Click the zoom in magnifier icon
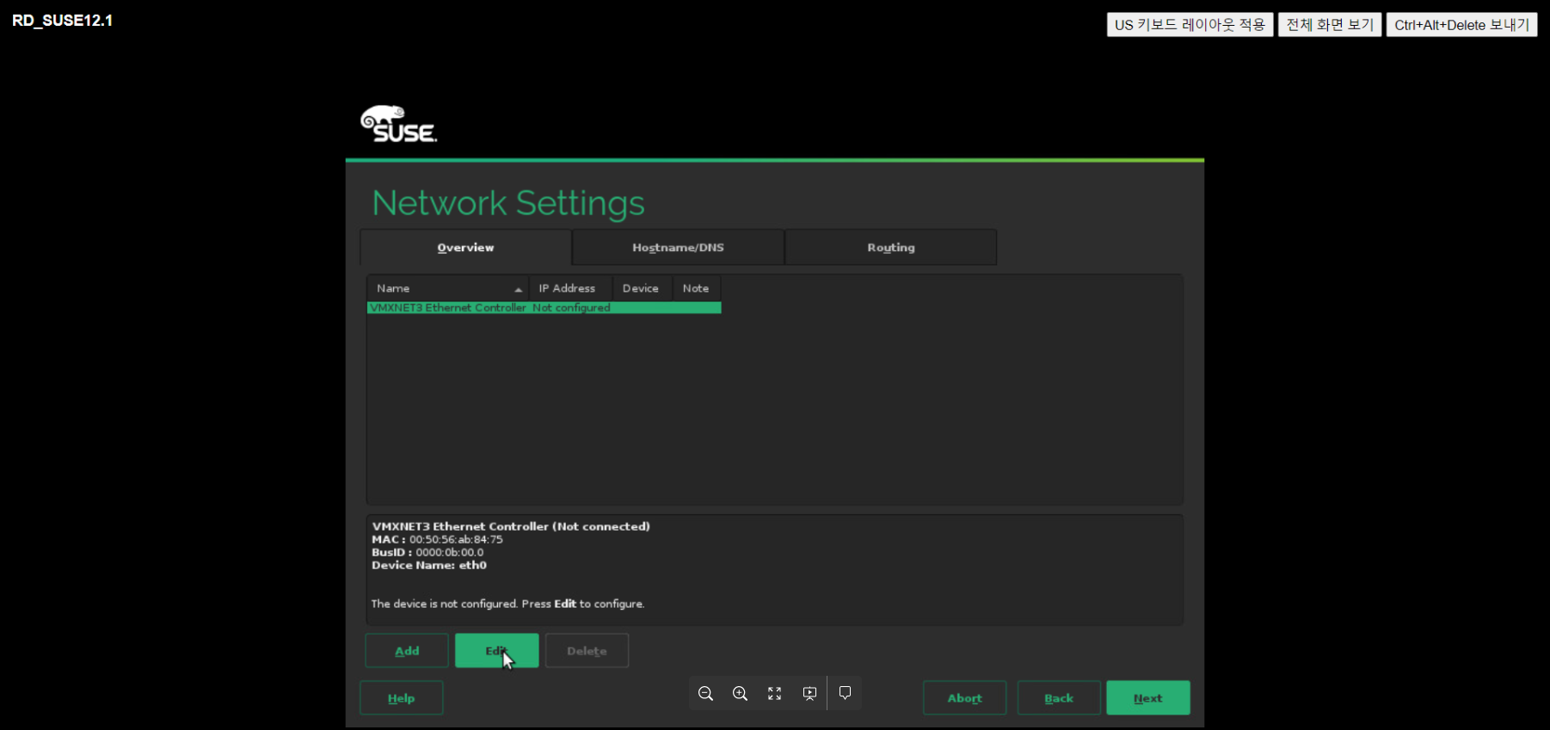1550x730 pixels. pyautogui.click(x=740, y=693)
